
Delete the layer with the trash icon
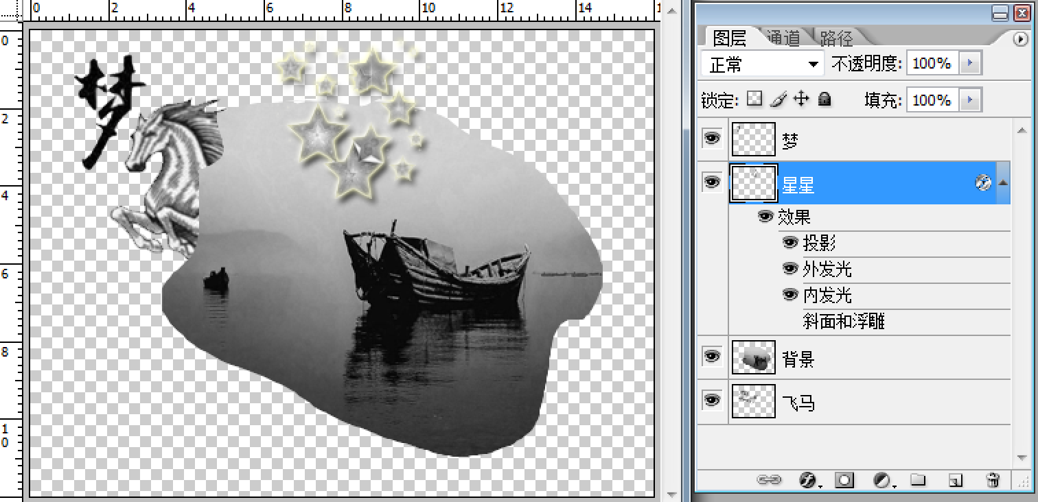point(991,480)
